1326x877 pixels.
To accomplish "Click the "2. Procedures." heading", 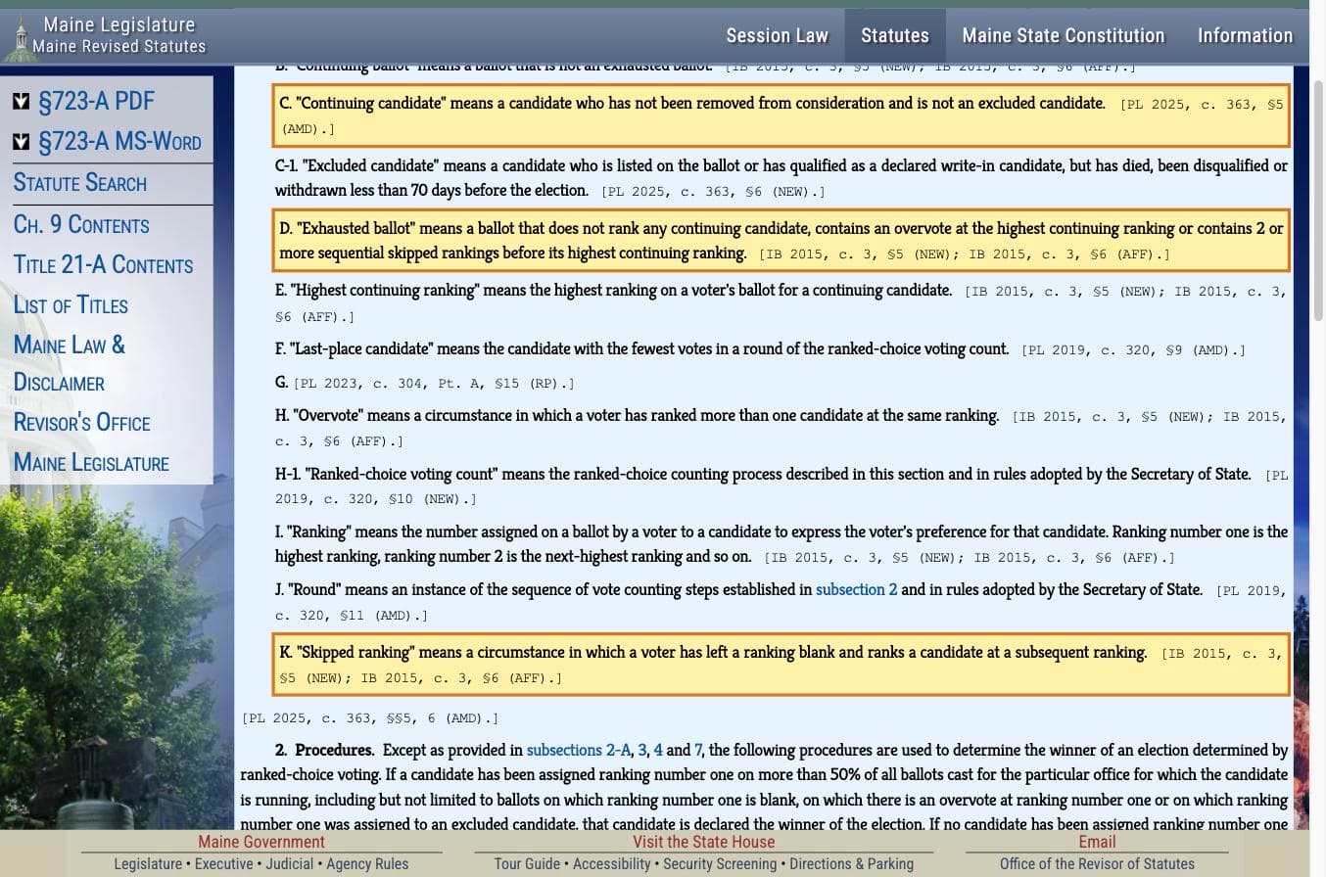I will tap(324, 751).
